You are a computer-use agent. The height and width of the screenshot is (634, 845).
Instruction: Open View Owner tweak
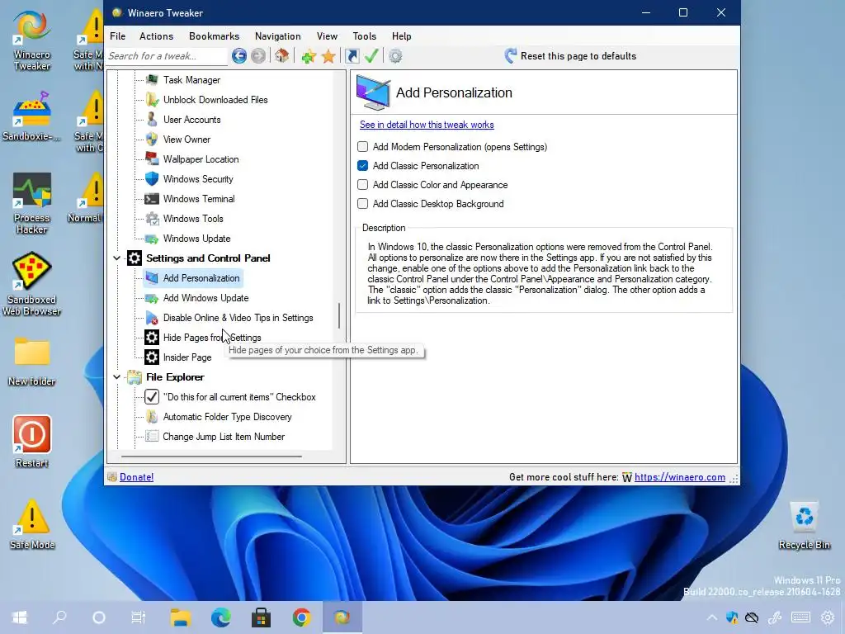coord(186,139)
